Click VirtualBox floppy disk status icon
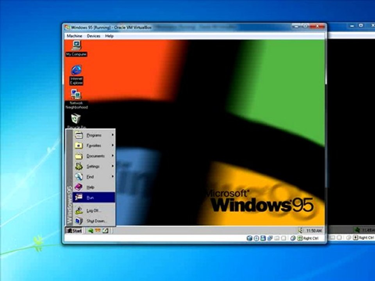 263,238
